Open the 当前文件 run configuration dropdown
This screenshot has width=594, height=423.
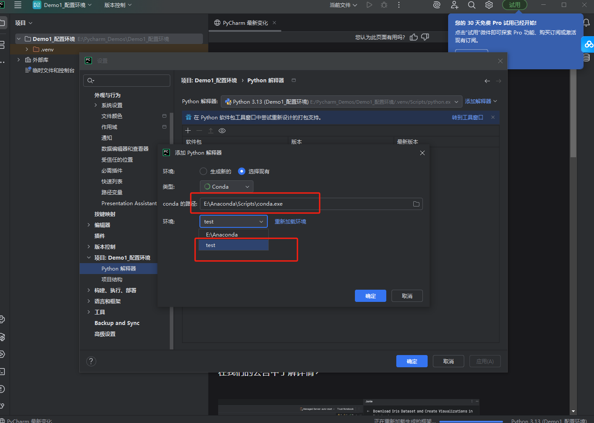click(343, 5)
